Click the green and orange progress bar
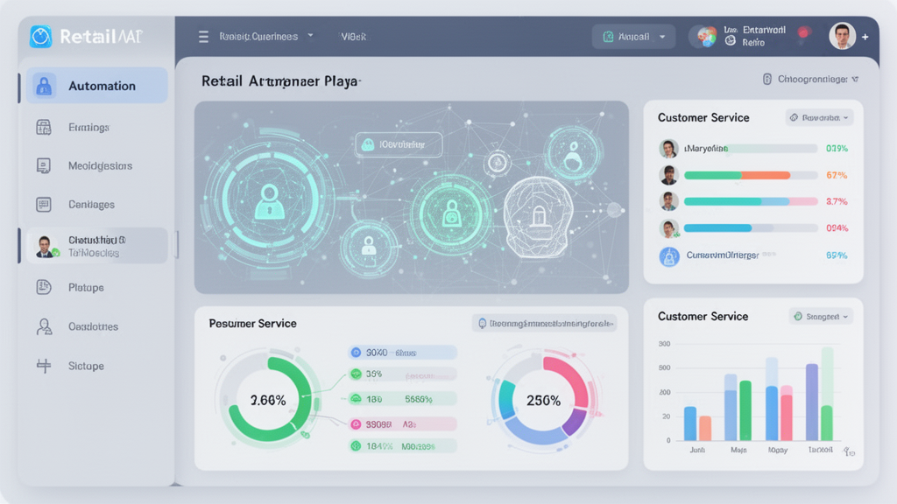The height and width of the screenshot is (504, 897). (737, 175)
